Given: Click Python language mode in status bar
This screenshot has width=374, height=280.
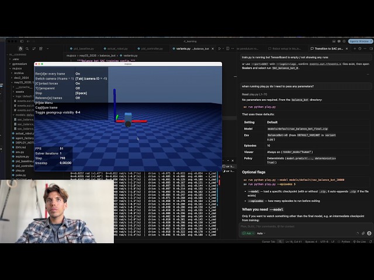Looking at the screenshot, I should 344,242.
